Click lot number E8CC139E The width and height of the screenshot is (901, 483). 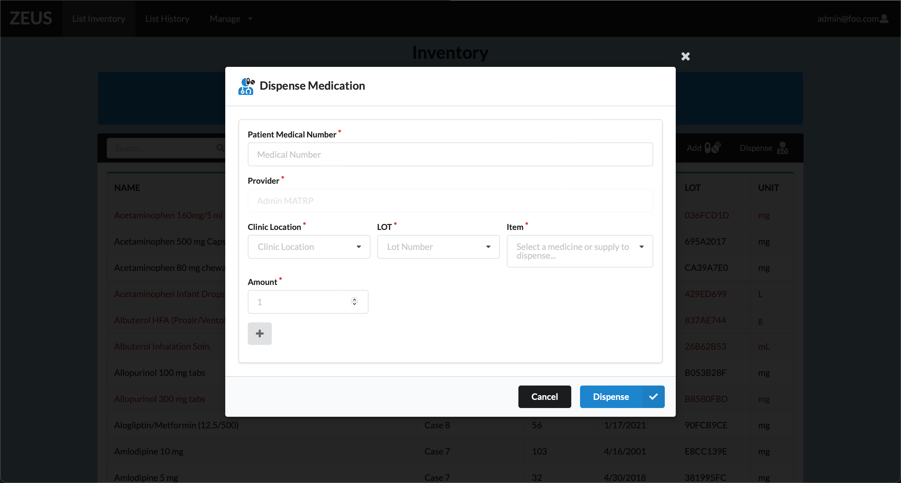[706, 451]
